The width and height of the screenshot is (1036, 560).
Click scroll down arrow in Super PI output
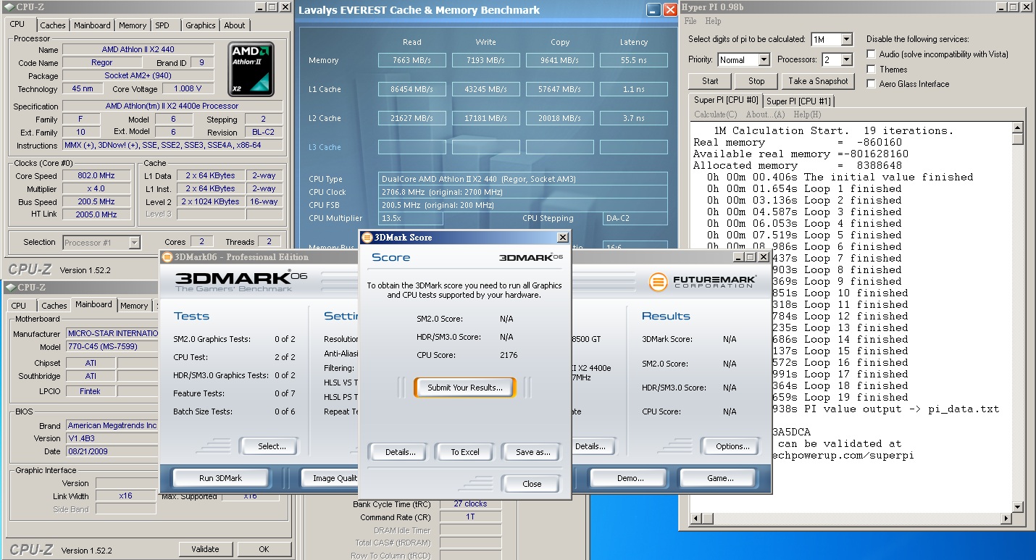[1018, 506]
